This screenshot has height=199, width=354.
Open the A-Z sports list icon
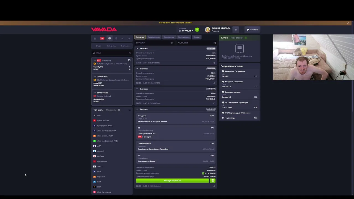click(123, 38)
